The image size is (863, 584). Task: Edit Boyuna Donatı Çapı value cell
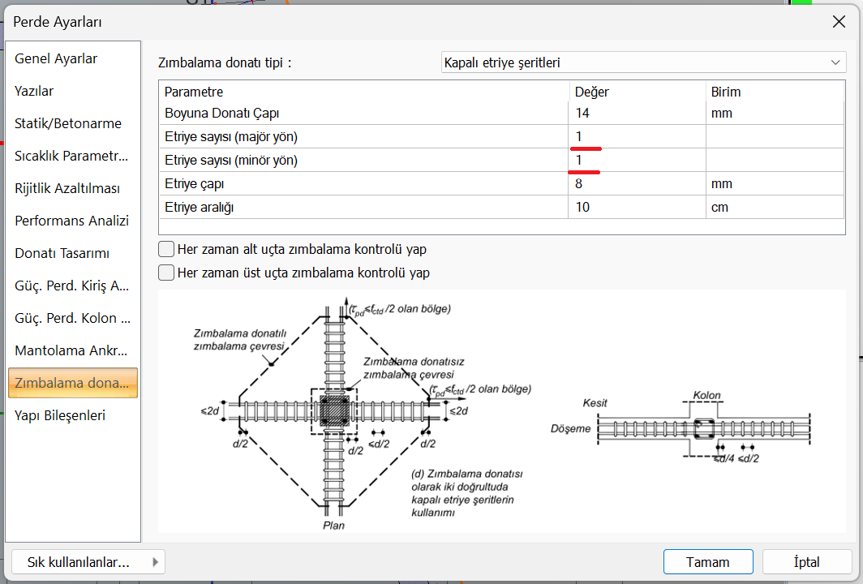pyautogui.click(x=636, y=114)
